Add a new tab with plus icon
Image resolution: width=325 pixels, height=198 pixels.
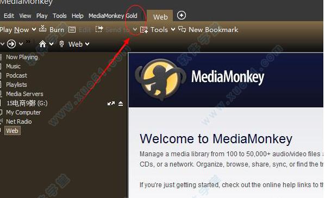tap(182, 15)
